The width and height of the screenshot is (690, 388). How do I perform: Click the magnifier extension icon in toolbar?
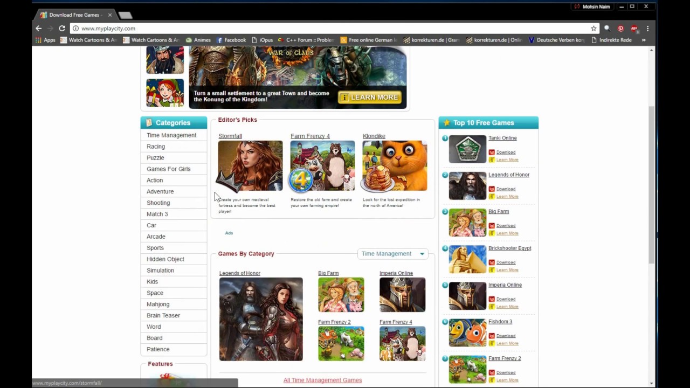tap(607, 29)
